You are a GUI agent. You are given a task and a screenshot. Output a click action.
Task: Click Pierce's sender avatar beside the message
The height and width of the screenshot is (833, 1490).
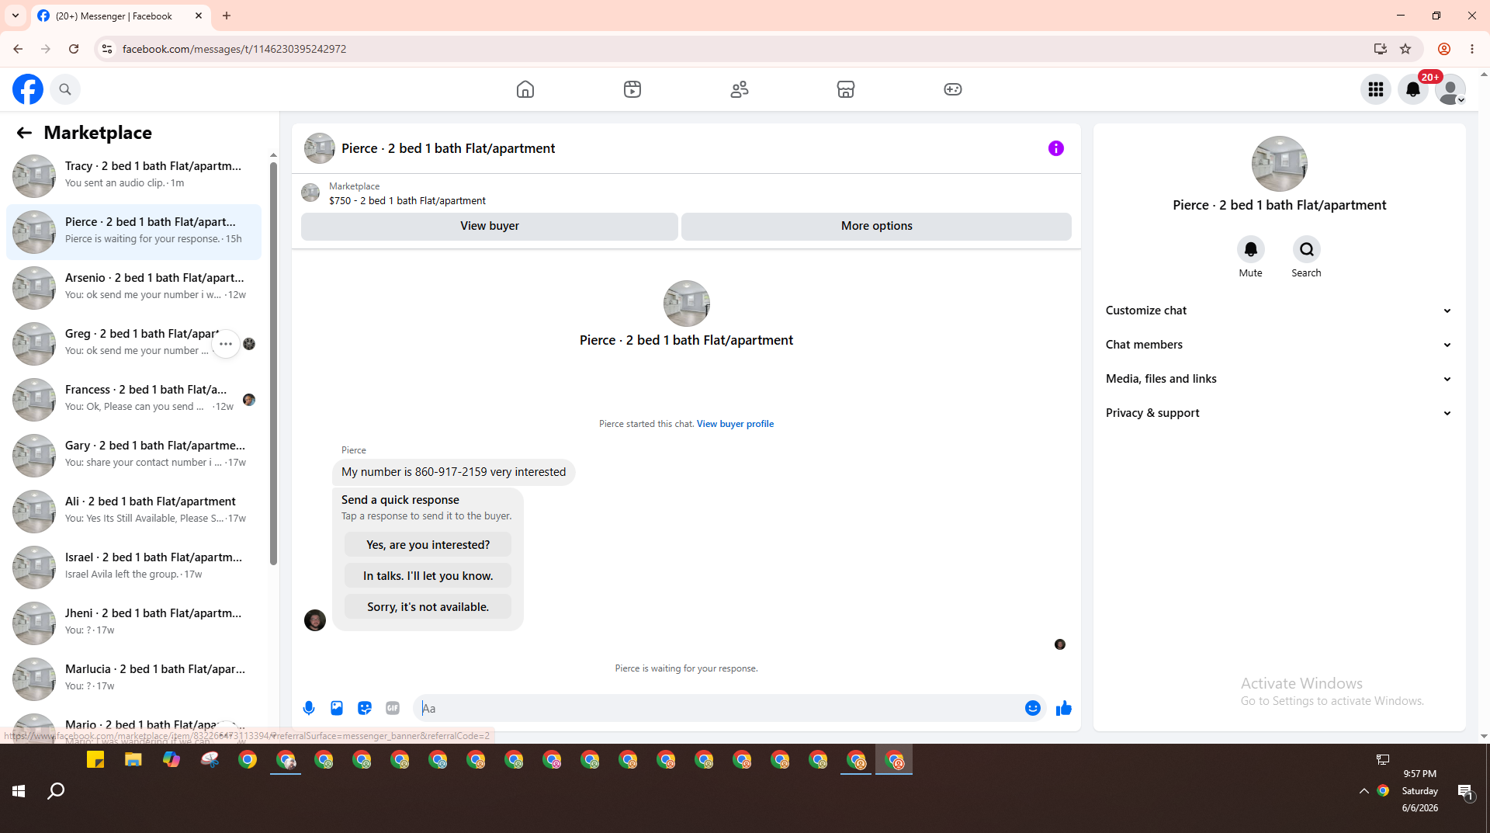315,620
